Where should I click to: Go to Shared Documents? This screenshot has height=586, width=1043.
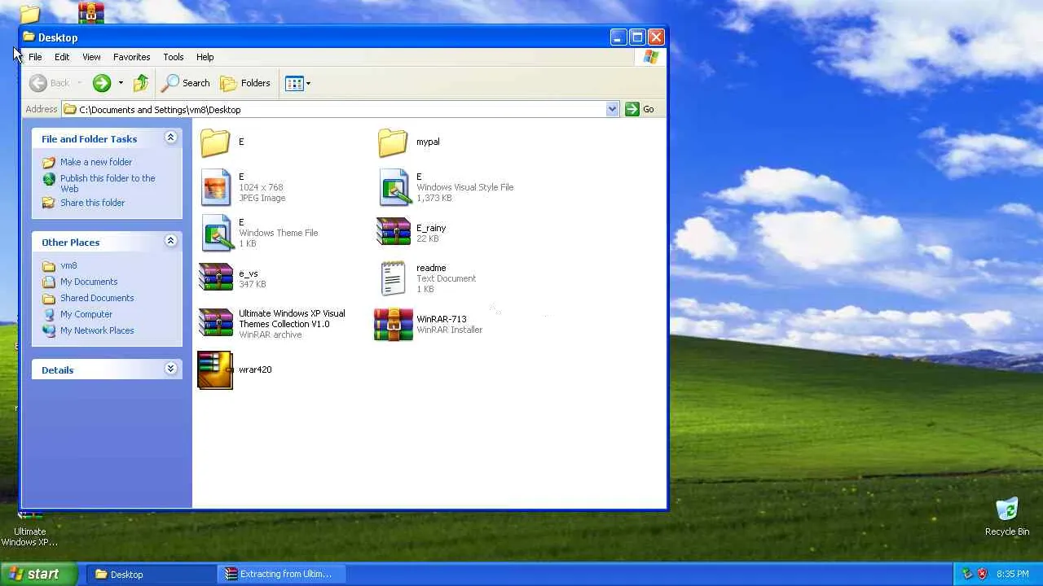(97, 298)
